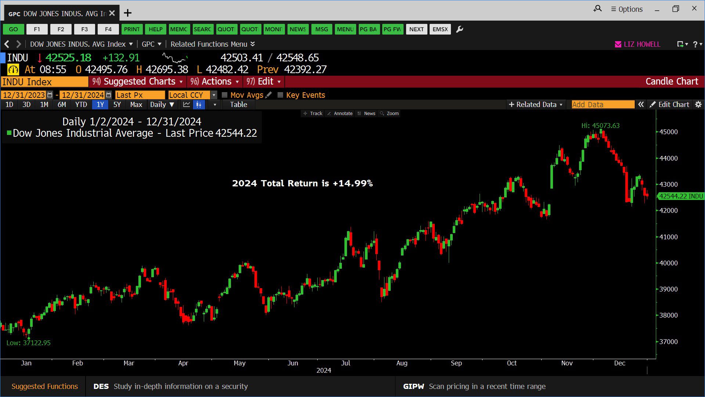This screenshot has width=705, height=397.
Task: Edit moving averages with the pencil icon
Action: click(269, 95)
